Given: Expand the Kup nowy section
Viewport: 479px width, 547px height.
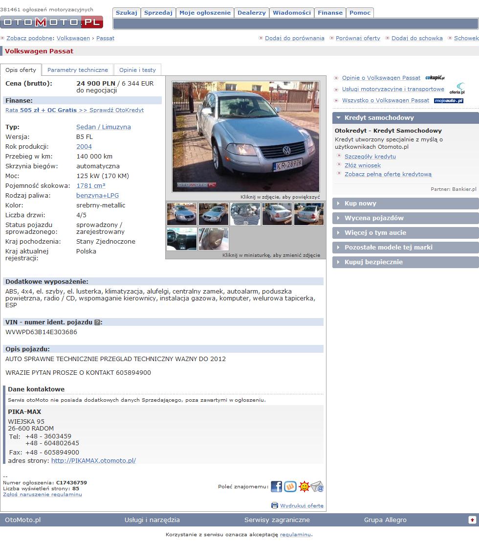Looking at the screenshot, I should point(406,204).
